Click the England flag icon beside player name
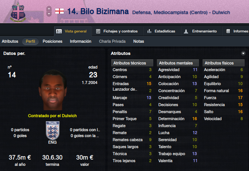This screenshot has height=171, width=249. (59, 11)
